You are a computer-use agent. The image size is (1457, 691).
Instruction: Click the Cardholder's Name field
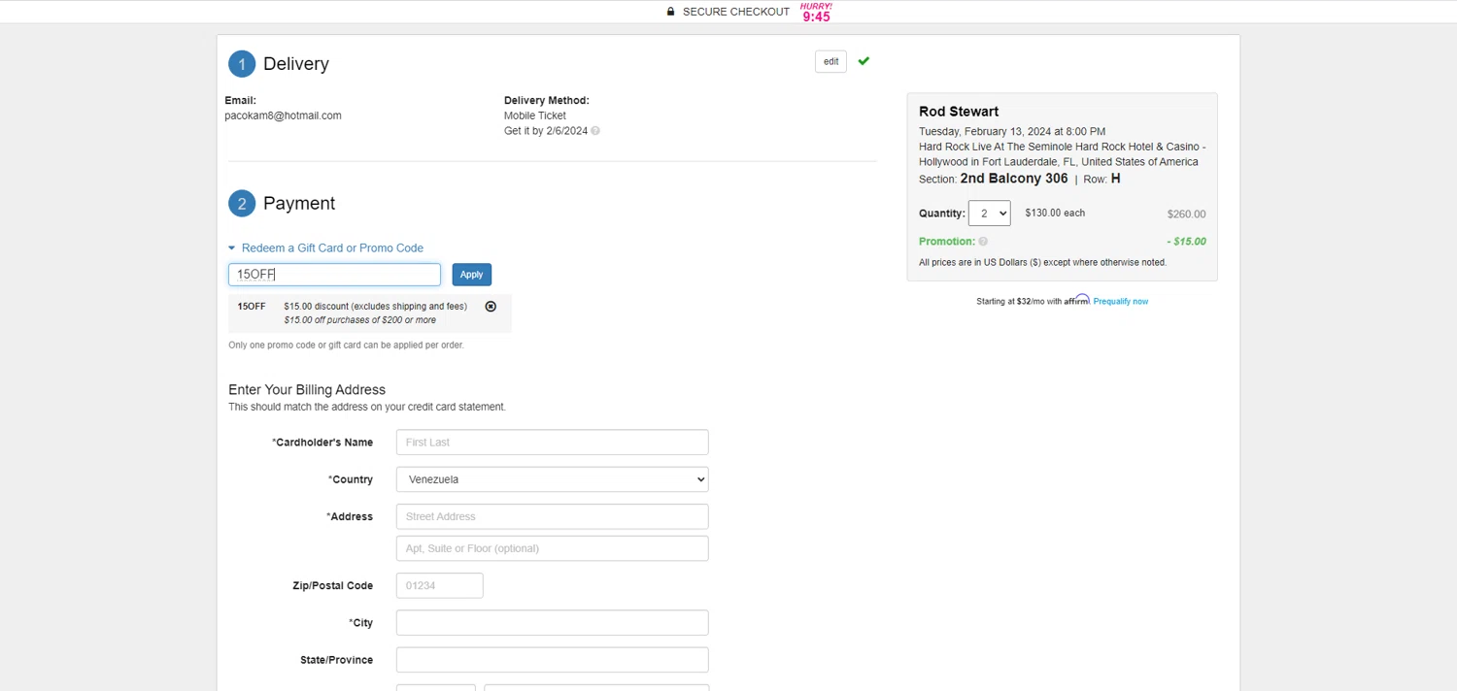click(552, 443)
